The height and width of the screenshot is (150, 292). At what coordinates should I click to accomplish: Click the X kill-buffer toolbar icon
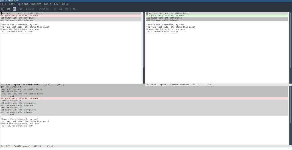[21, 9]
